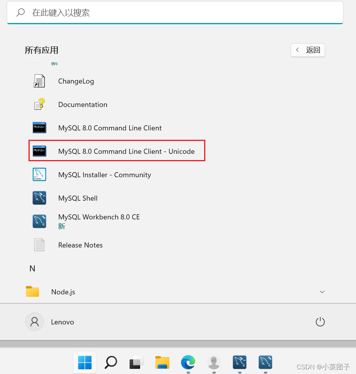Image resolution: width=356 pixels, height=374 pixels.
Task: Select MySQL Command Line Client - Unicode label
Action: tap(126, 151)
